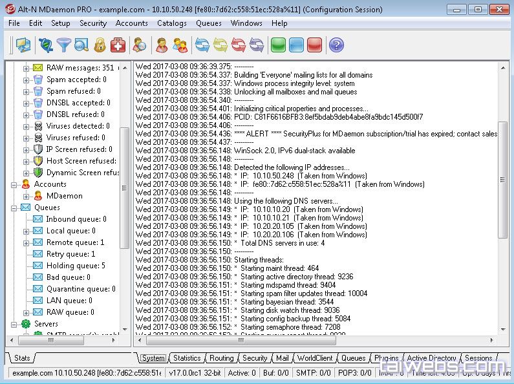
Task: Expand the MDaemon node under Accounts
Action: tap(27, 196)
